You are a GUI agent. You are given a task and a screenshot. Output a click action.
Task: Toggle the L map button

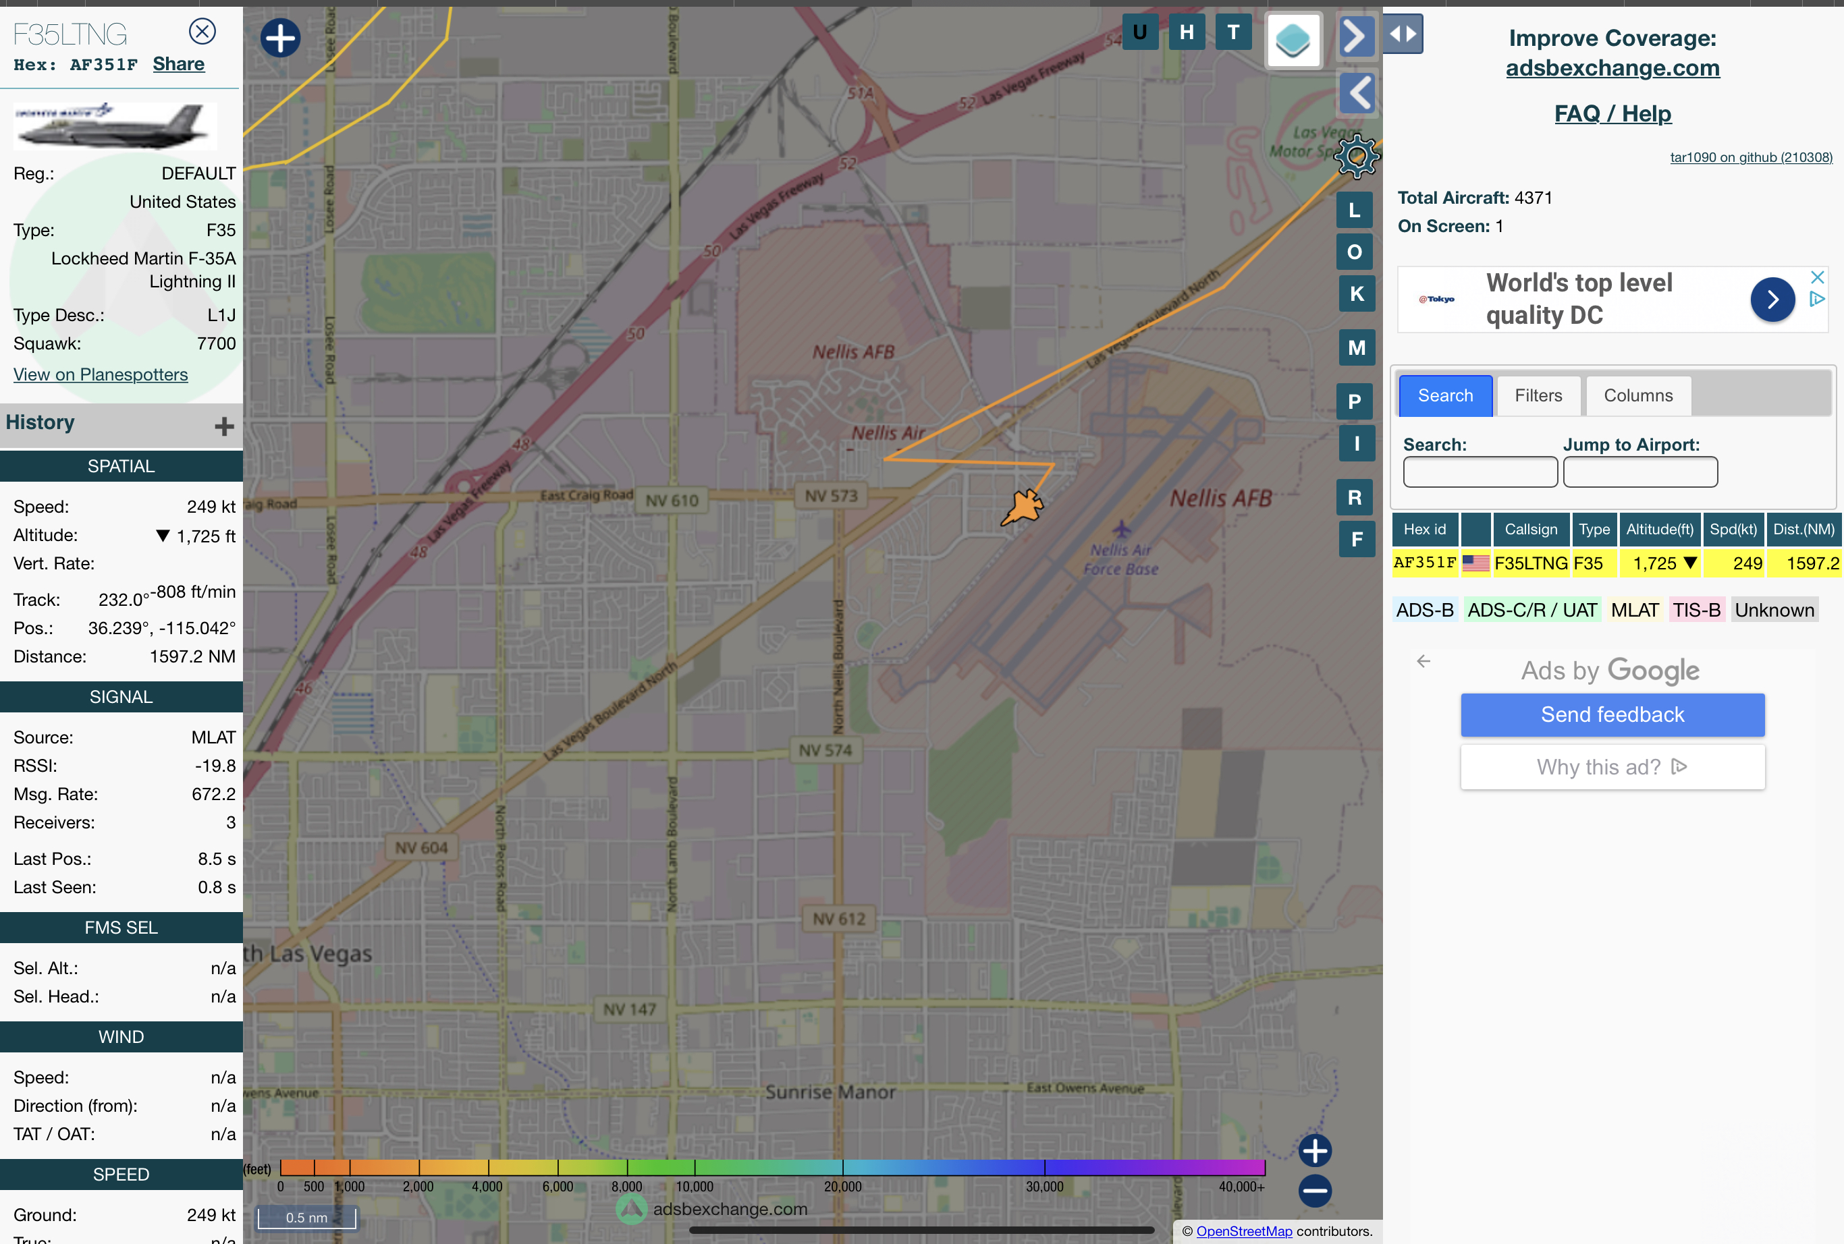(1355, 210)
